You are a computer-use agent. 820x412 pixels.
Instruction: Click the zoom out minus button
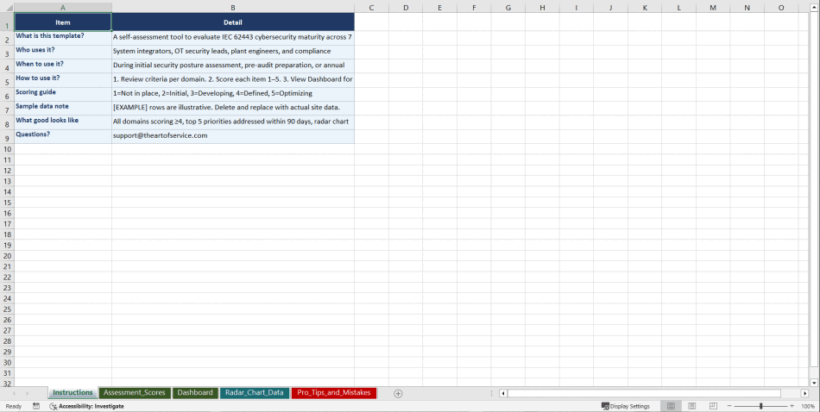click(729, 406)
